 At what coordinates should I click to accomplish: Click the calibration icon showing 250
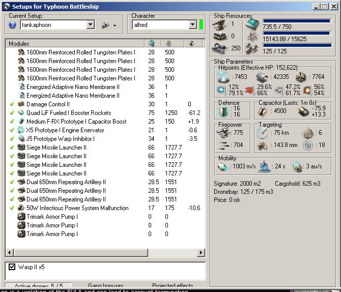[x=220, y=48]
